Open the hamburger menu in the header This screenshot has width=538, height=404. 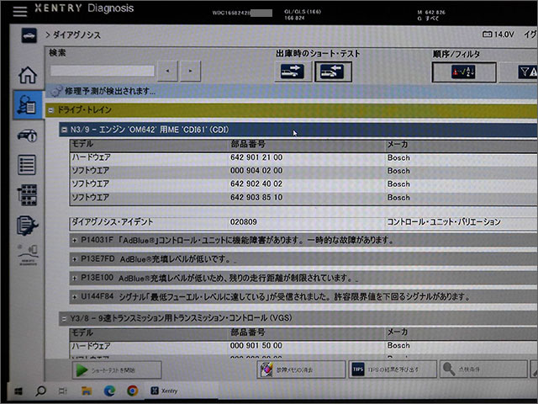point(20,11)
